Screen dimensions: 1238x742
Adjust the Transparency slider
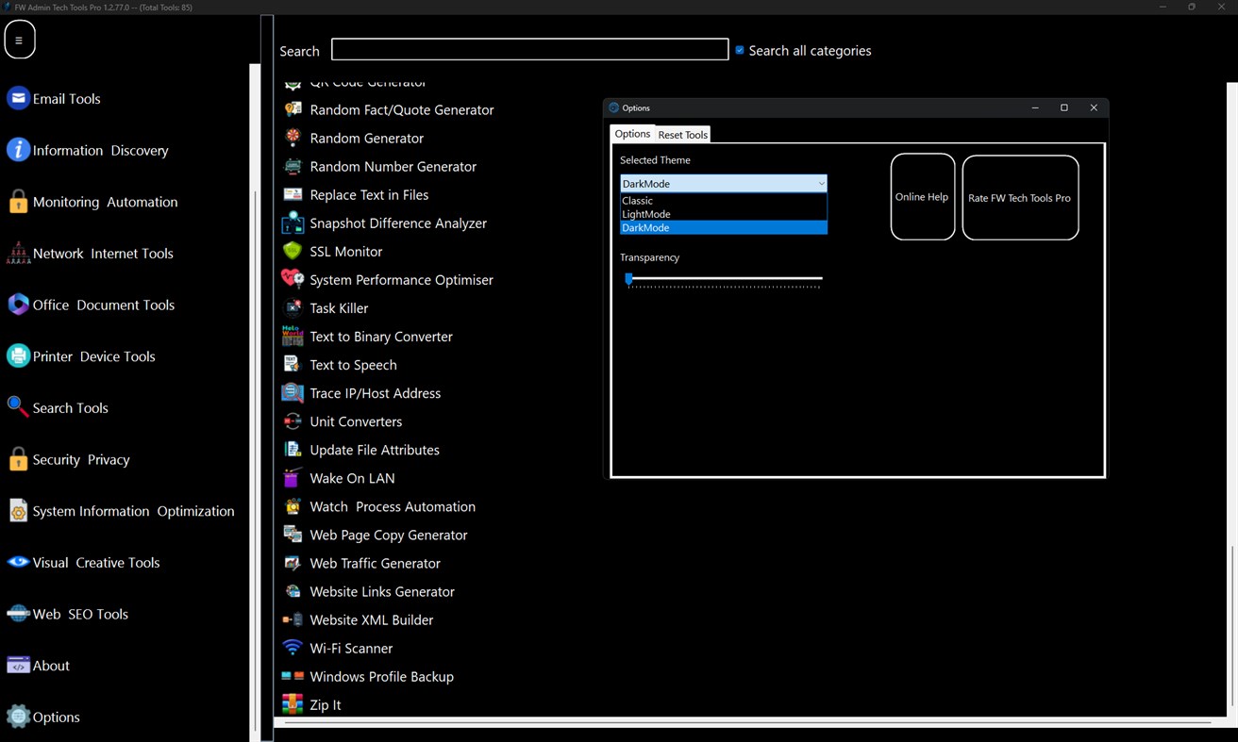629,278
